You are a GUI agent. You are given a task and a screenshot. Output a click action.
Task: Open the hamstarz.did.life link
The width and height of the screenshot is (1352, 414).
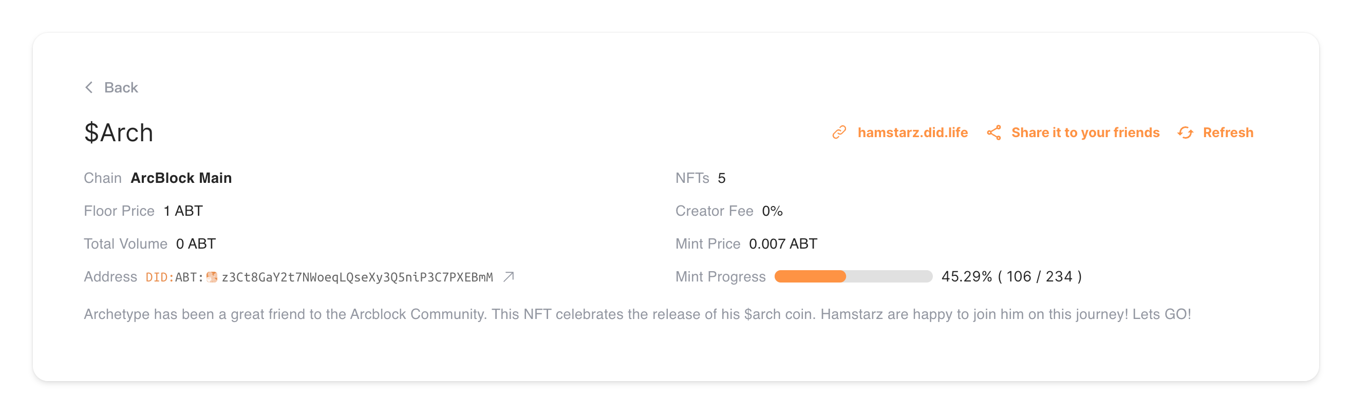pyautogui.click(x=912, y=133)
